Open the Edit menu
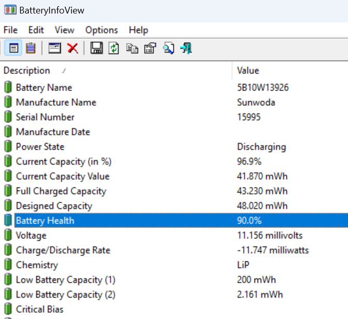 (36, 30)
